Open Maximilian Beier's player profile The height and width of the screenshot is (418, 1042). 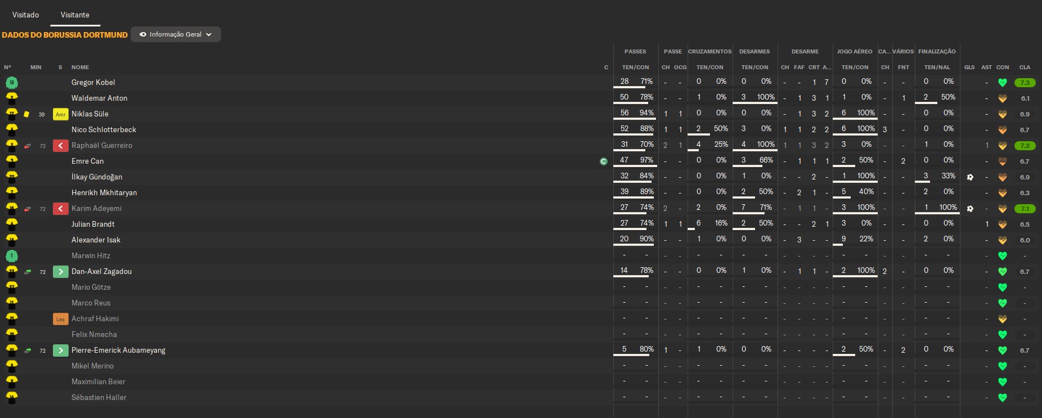coord(98,382)
